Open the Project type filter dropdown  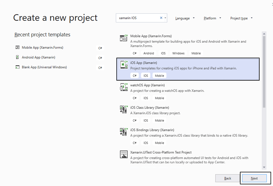pos(241,18)
